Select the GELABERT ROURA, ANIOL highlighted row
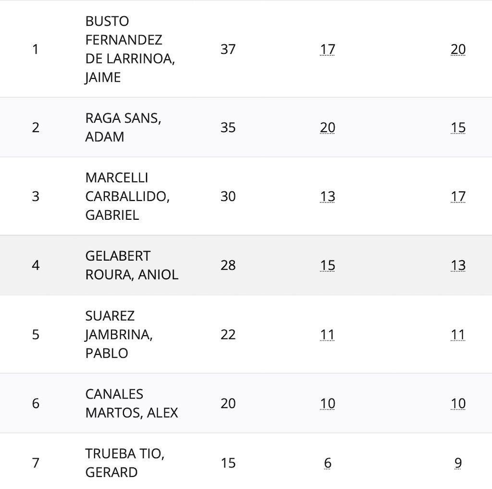The height and width of the screenshot is (489, 492). [x=246, y=265]
